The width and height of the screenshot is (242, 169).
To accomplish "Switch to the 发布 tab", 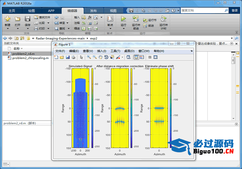I will 93,10.
